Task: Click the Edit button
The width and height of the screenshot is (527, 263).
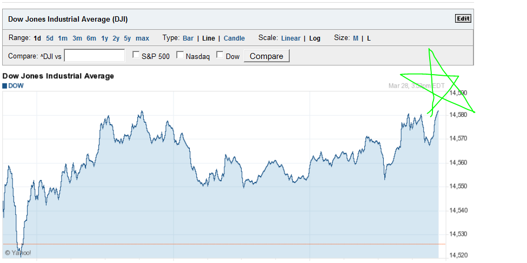Action: (463, 18)
